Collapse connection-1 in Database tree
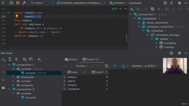The width and height of the screenshot is (189, 106). pyautogui.click(x=131, y=14)
